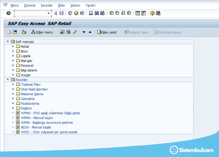This screenshot has height=157, width=219.
Task: Click the Create New Session icon
Action: coord(138,13)
